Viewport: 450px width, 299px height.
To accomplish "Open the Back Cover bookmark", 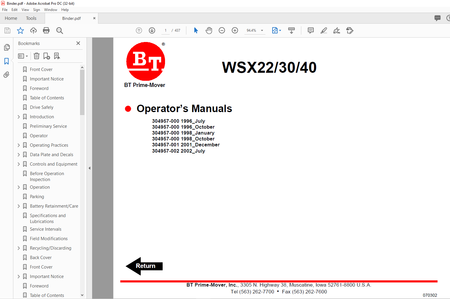I will 41,258.
